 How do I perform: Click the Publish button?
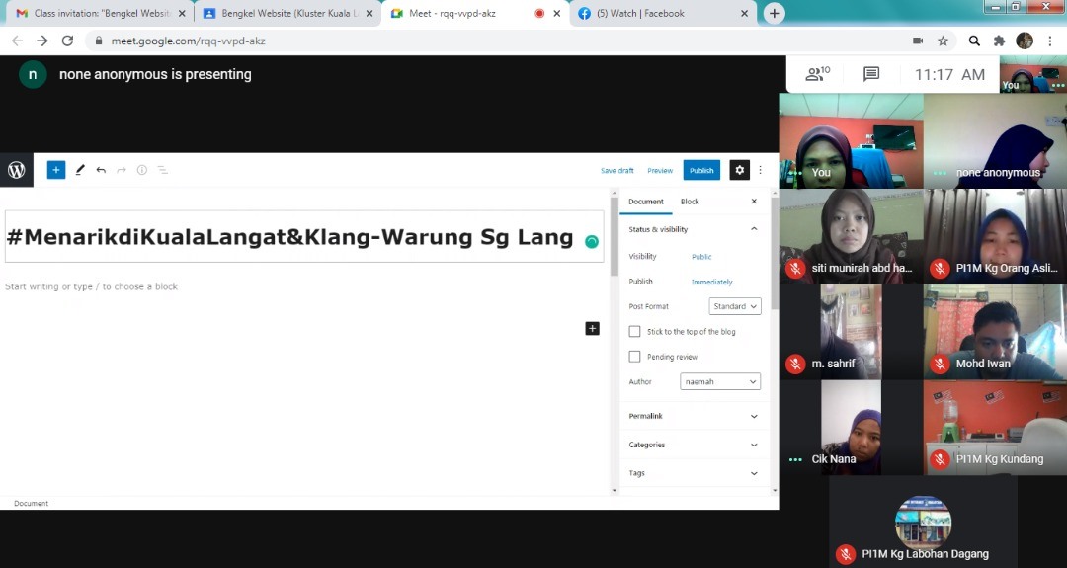pos(701,170)
